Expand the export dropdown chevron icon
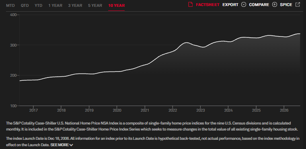Viewport: 306px width, 149px height. point(244,4)
